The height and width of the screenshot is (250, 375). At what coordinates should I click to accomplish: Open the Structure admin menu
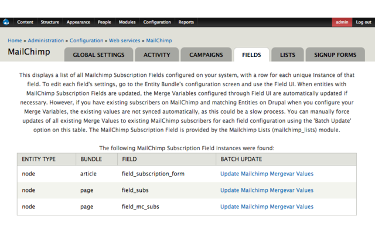coord(50,22)
